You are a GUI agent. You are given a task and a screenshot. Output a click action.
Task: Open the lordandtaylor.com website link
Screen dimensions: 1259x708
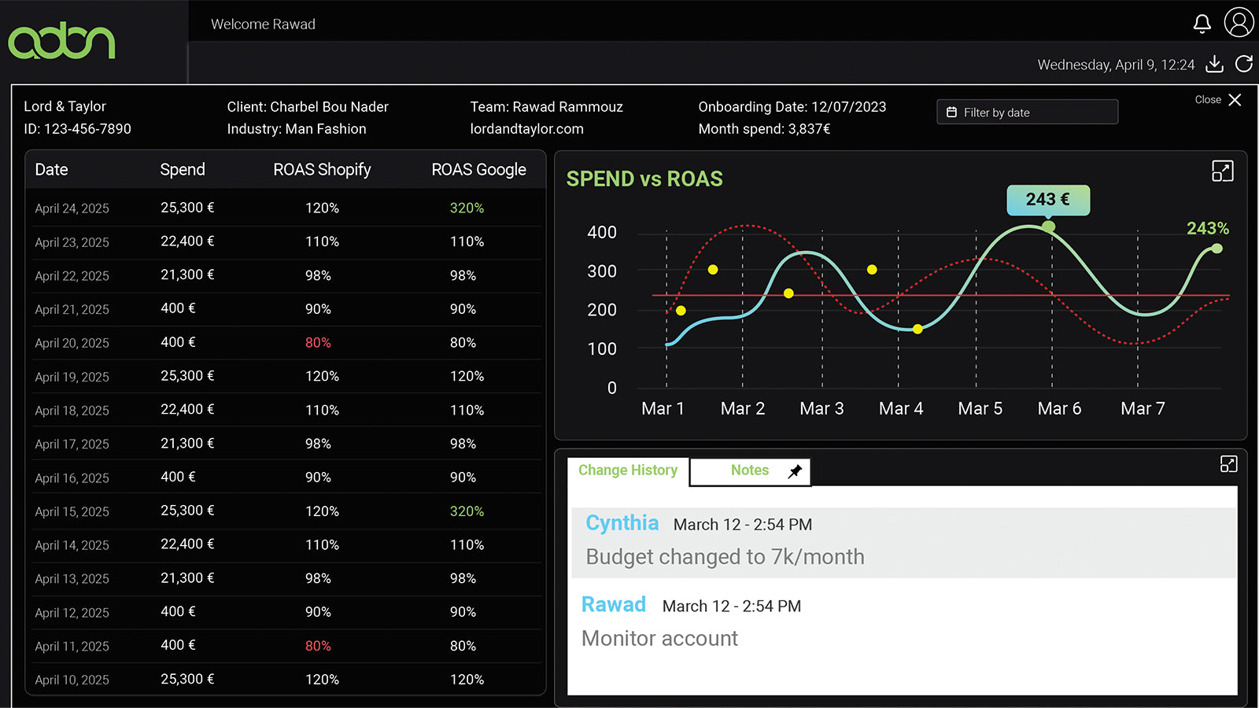click(526, 129)
